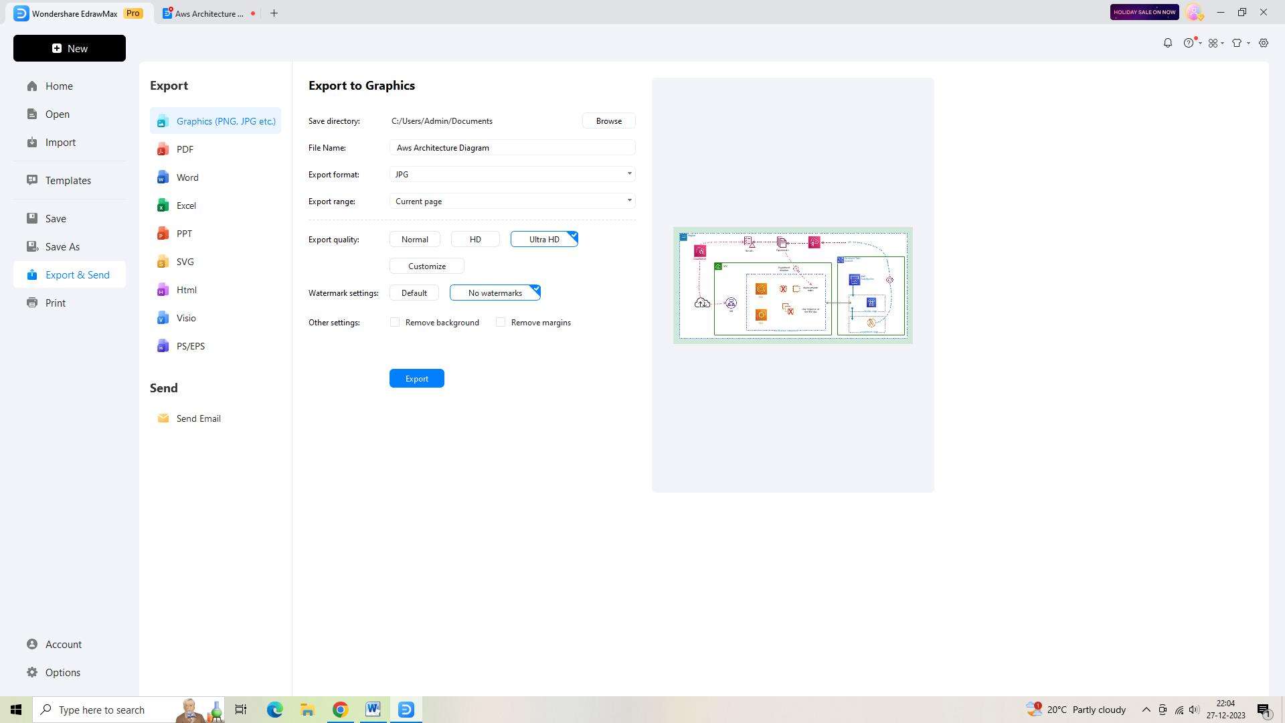Viewport: 1285px width, 723px height.
Task: Open the Export and Send menu
Action: tap(77, 274)
